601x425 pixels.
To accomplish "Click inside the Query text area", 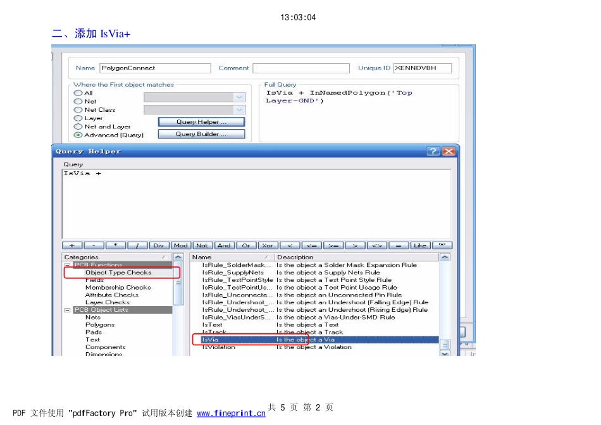I will click(x=256, y=204).
